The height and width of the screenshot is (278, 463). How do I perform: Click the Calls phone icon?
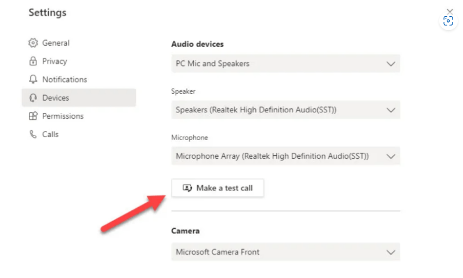33,134
